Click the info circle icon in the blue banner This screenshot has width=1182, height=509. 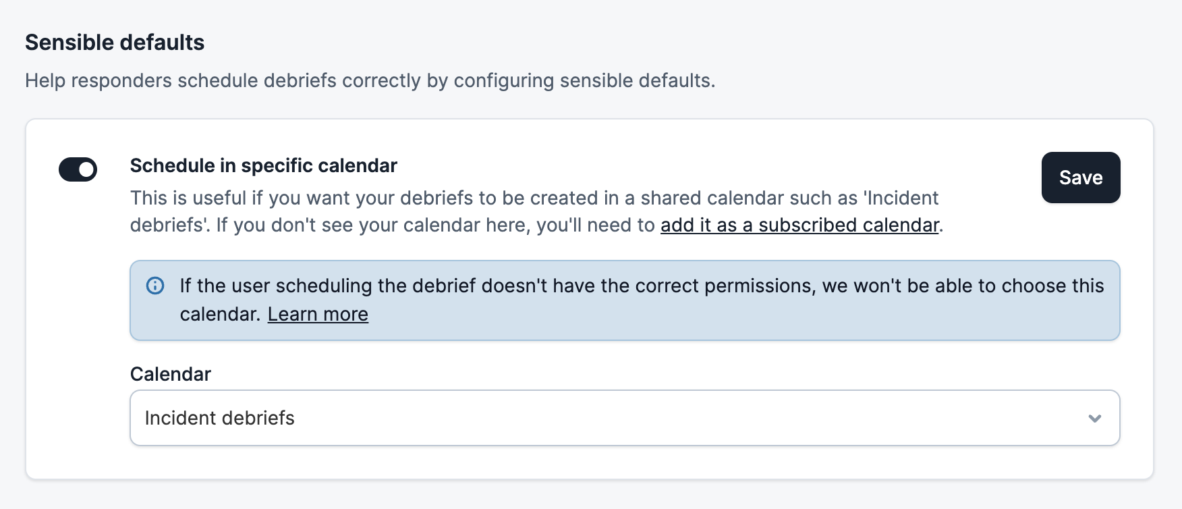[x=155, y=286]
